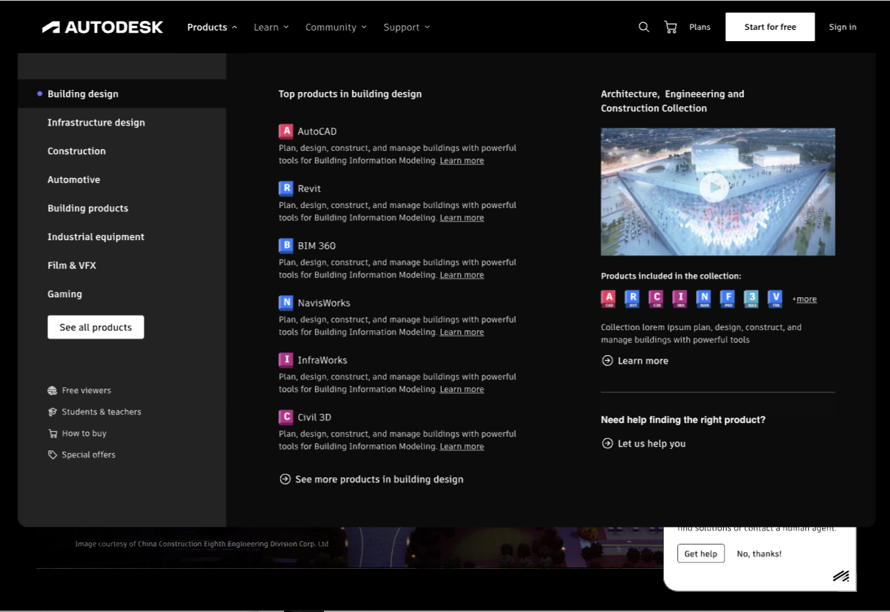Open the Plans link
Image resolution: width=890 pixels, height=612 pixels.
point(699,27)
